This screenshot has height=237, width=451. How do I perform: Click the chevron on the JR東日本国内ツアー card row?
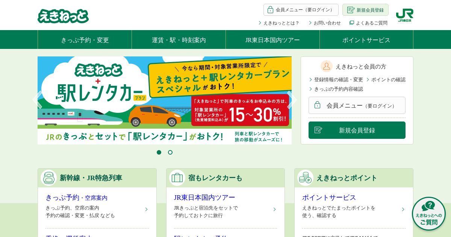click(275, 209)
